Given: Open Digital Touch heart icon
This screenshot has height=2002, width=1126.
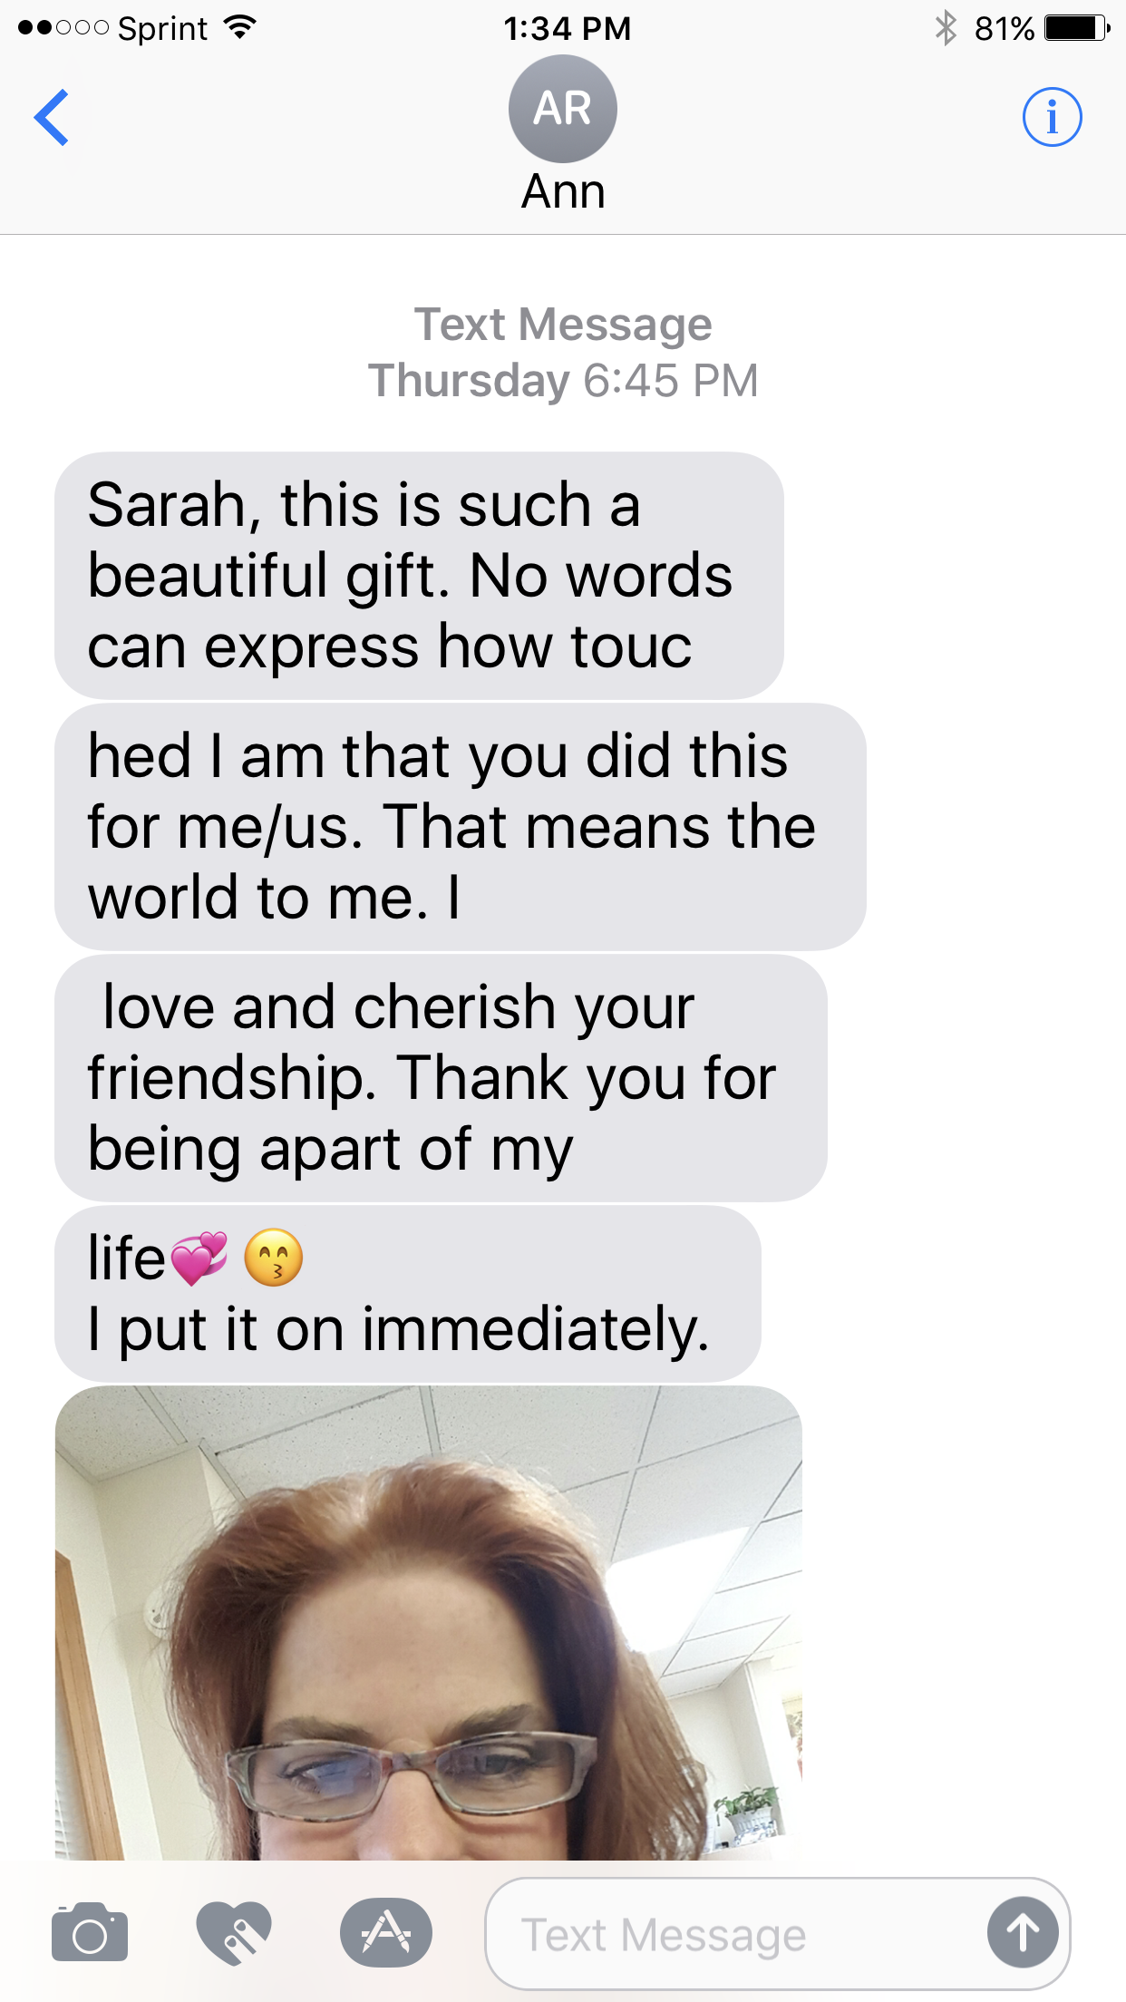Looking at the screenshot, I should [234, 1933].
